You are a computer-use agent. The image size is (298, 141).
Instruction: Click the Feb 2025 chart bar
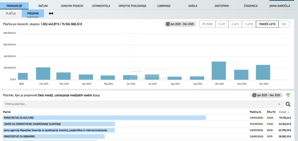(x=43, y=74)
